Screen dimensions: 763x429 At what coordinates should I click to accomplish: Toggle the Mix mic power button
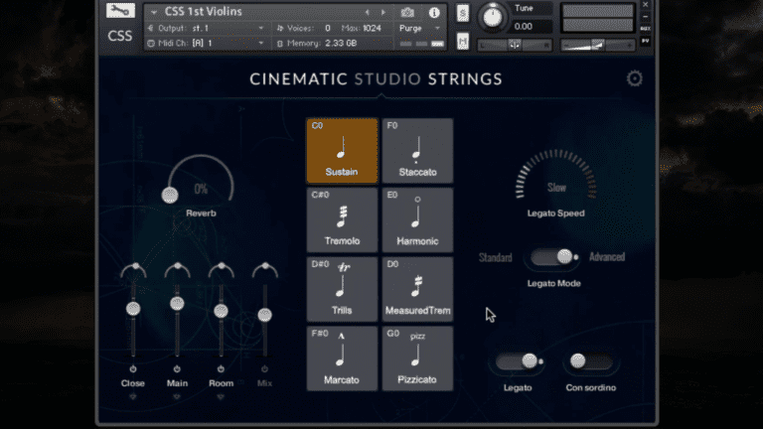coord(264,369)
